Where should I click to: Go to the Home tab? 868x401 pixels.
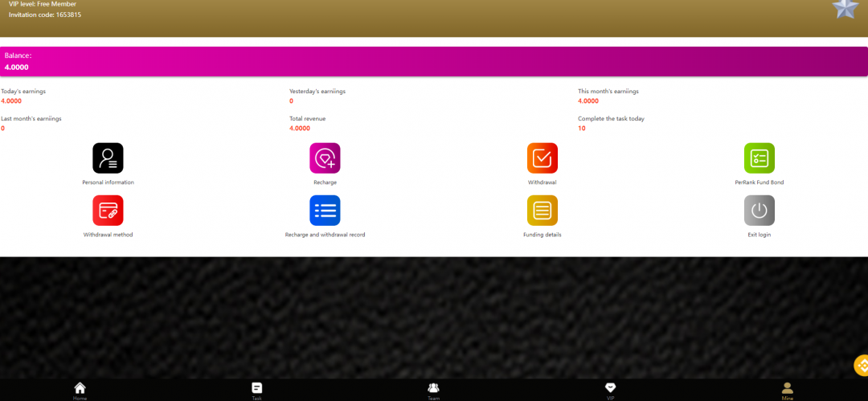point(80,390)
